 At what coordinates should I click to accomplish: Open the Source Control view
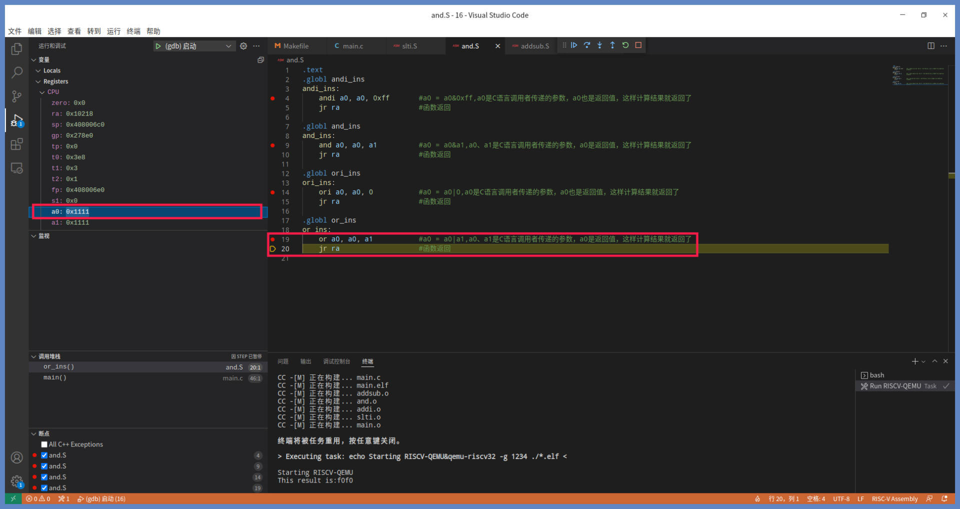click(16, 96)
